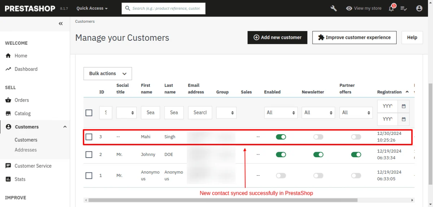The image size is (433, 207).
Task: Turn on Partner offers for Anonymous customer
Action: (356, 176)
